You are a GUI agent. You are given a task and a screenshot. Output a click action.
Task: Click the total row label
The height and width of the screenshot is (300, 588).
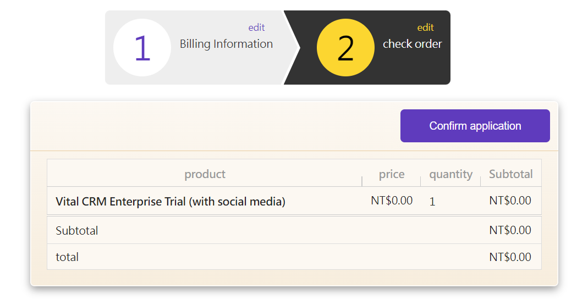click(67, 257)
